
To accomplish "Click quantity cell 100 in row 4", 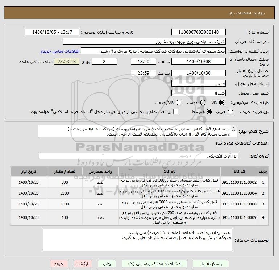I will pyautogui.click(x=64, y=218).
